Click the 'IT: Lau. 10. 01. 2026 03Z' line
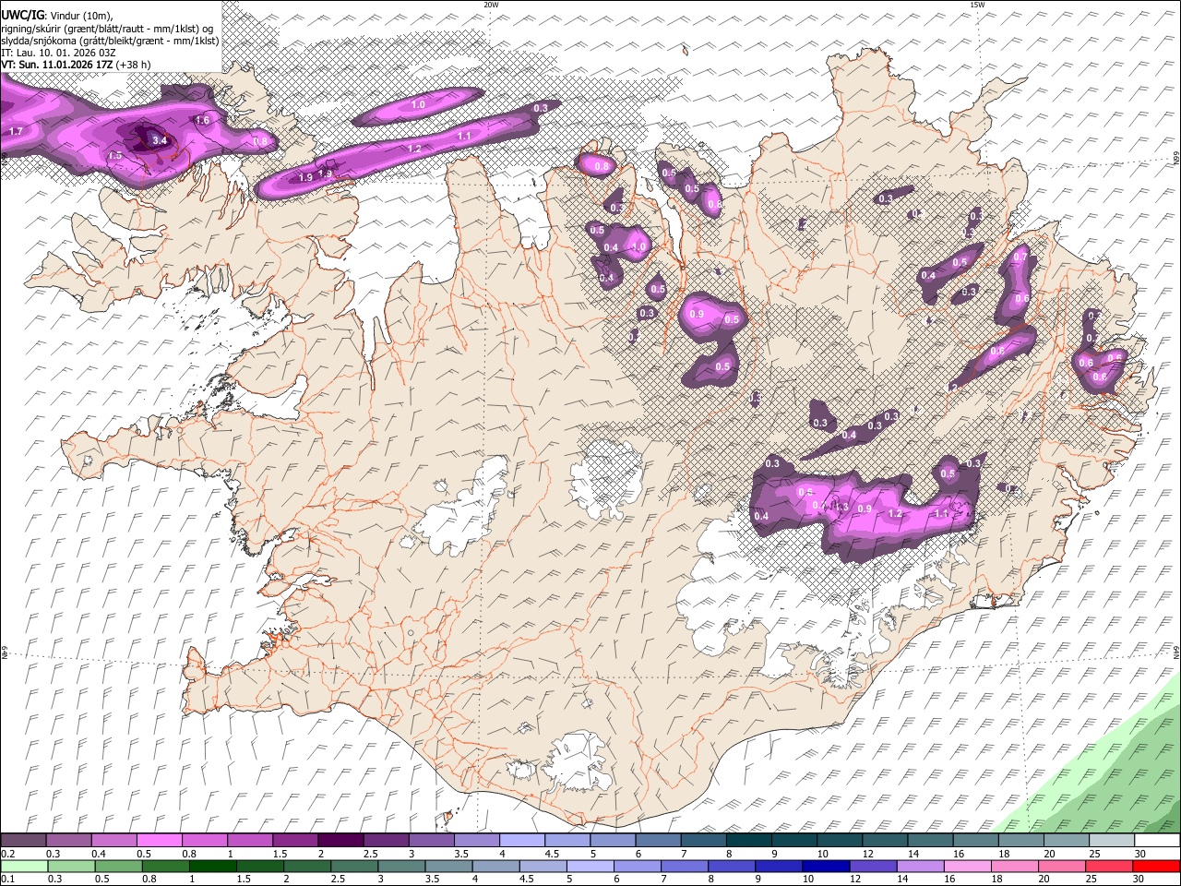The height and width of the screenshot is (886, 1181). [x=58, y=52]
